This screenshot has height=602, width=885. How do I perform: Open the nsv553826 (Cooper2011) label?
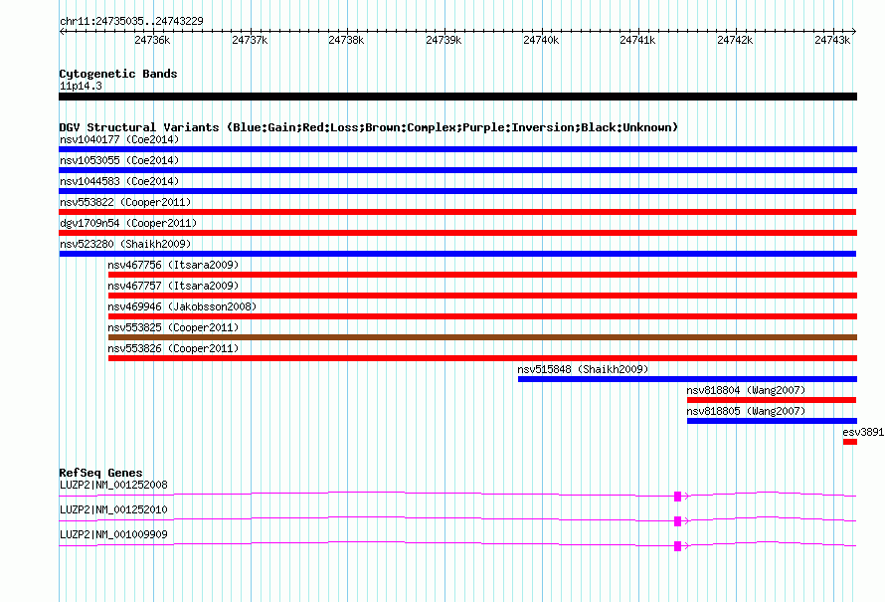(173, 348)
